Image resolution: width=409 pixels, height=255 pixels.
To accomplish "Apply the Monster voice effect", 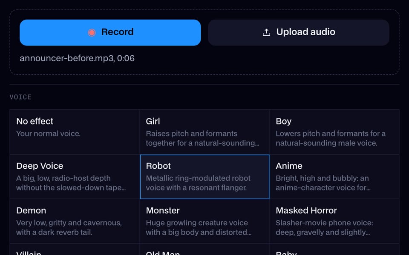I will tap(204, 221).
